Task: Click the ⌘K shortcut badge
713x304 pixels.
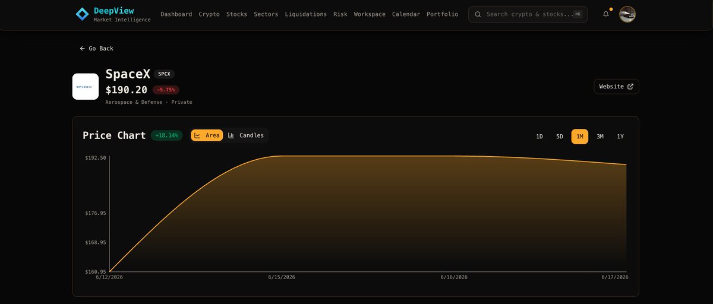Action: 578,14
